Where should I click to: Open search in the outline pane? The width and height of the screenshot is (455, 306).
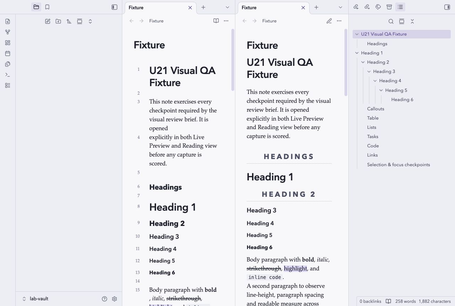[391, 21]
